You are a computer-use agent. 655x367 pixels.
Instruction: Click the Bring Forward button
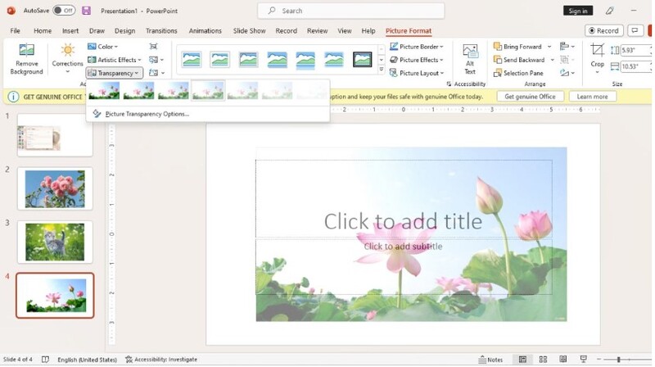pos(518,47)
